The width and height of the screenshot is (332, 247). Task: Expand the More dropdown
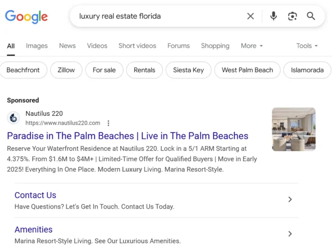coord(252,46)
